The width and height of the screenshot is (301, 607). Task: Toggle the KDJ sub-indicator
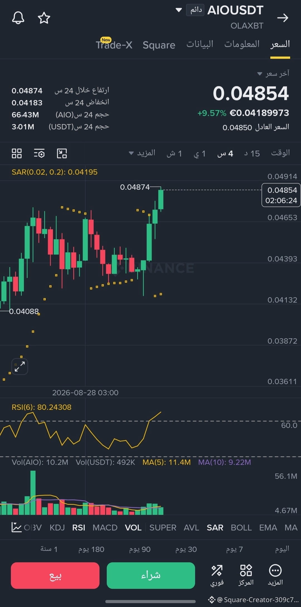[57, 527]
